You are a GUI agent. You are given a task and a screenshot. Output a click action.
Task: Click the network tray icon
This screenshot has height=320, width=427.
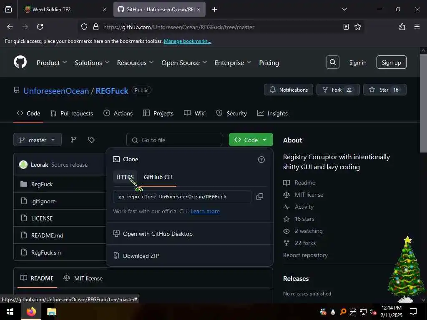point(363,312)
